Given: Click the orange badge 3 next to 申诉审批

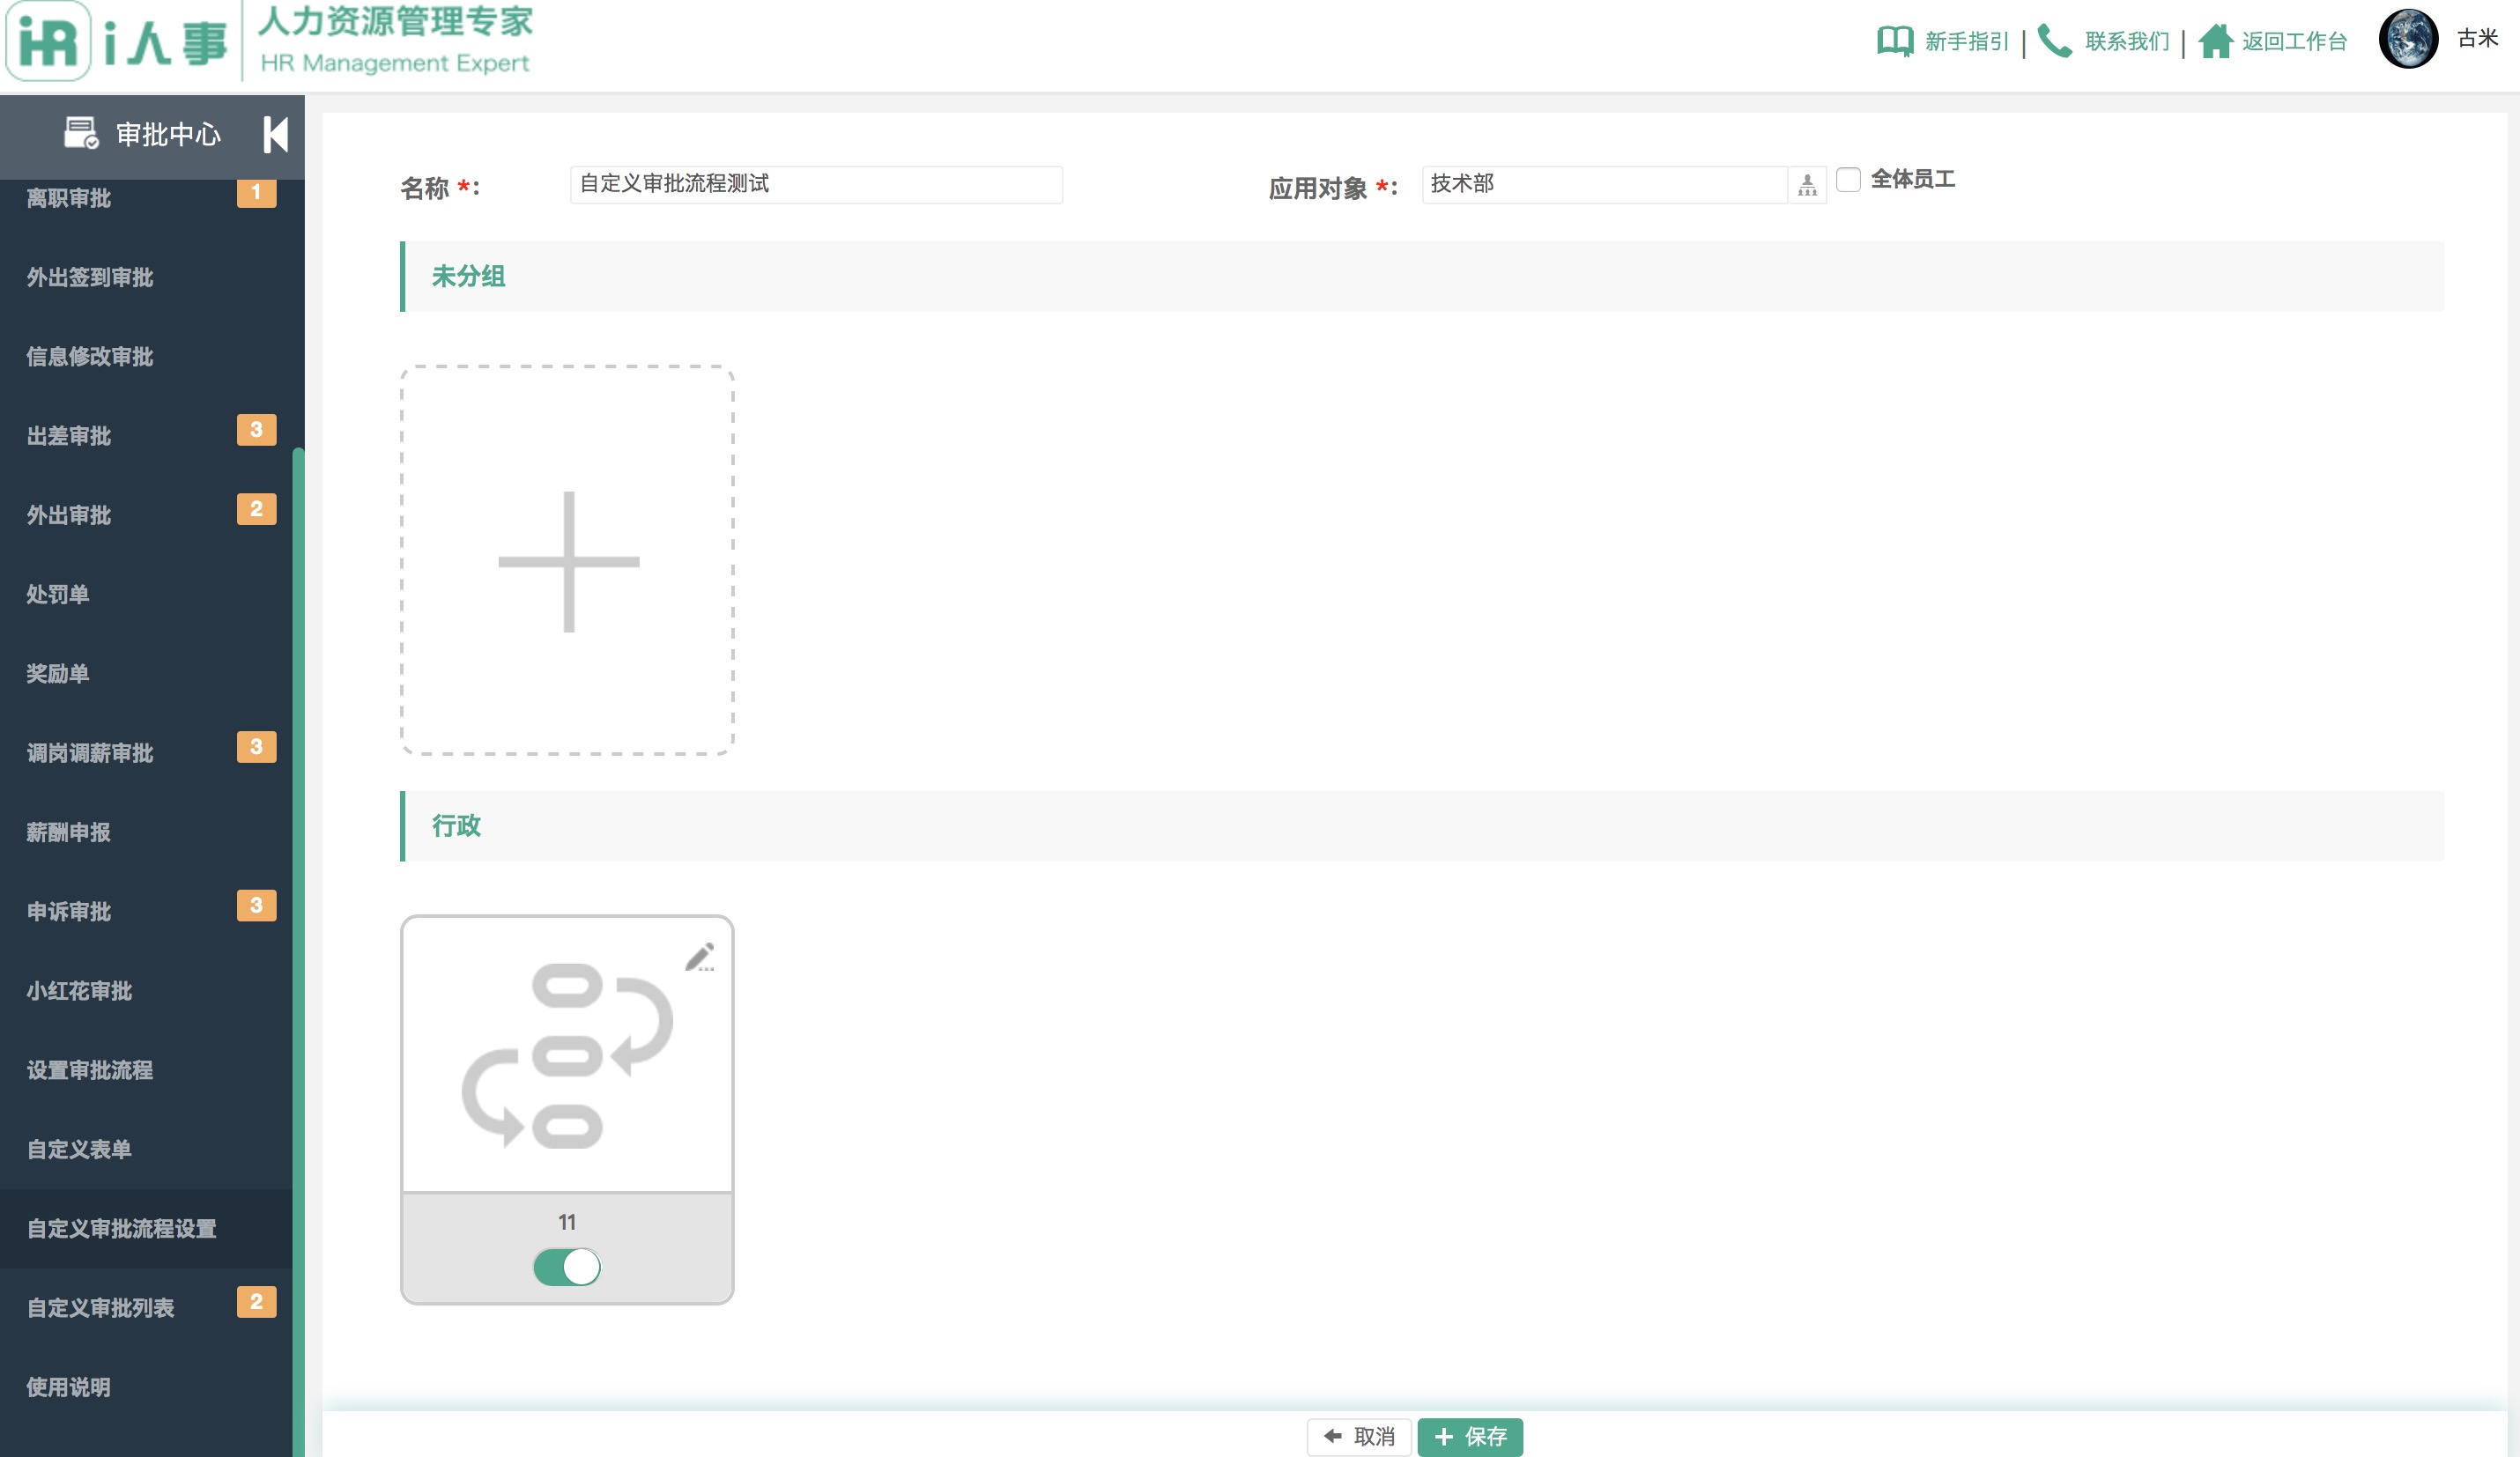Looking at the screenshot, I should tap(256, 906).
